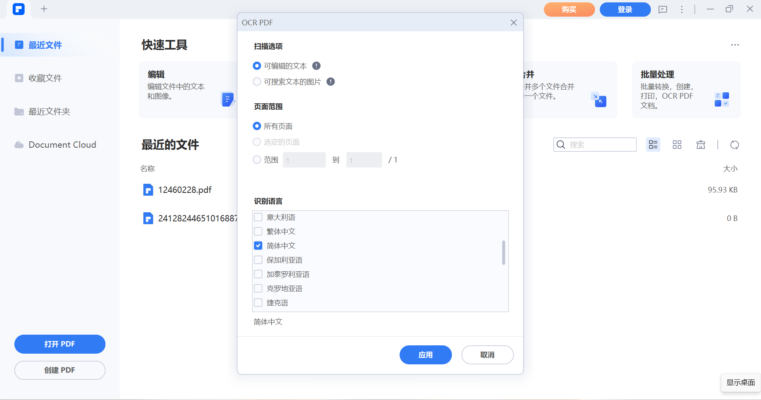
Task: Click the 创建 PDF button
Action: click(x=59, y=370)
